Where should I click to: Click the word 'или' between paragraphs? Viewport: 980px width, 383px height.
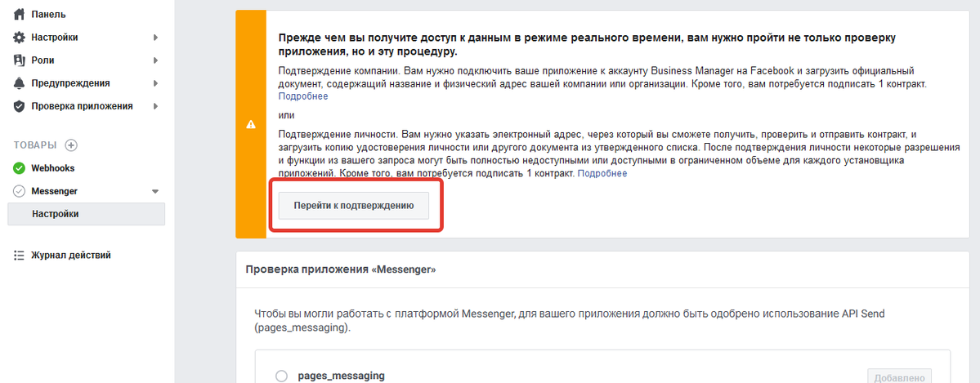(x=285, y=116)
